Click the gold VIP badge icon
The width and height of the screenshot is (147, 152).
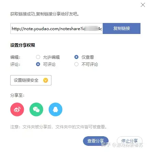[46, 80]
